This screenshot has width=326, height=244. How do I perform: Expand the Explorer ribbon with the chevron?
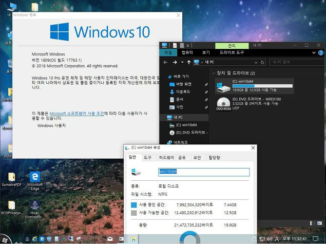(x=314, y=53)
